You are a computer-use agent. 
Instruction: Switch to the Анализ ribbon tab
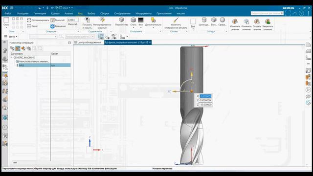coord(68,14)
